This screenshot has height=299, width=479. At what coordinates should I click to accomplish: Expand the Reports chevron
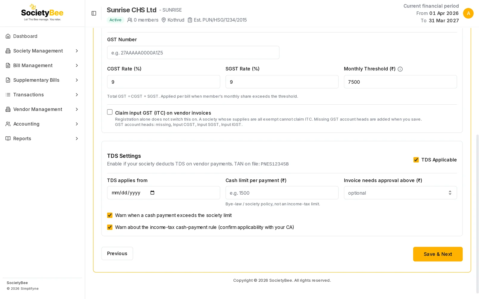77,138
